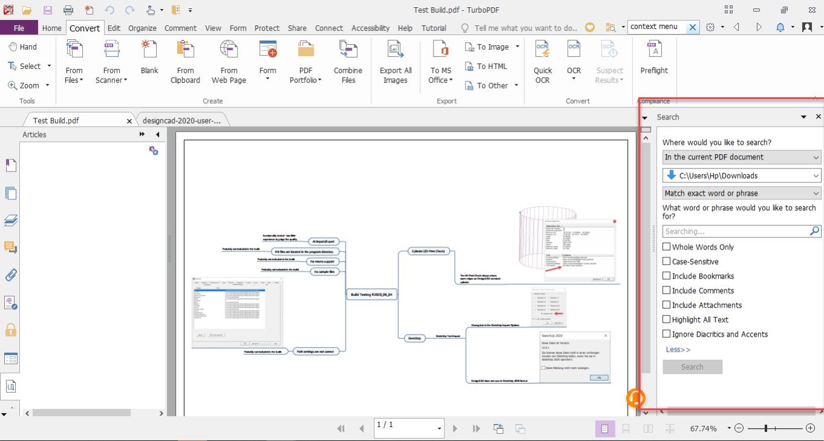824x441 pixels.
Task: Click To HTML export button
Action: click(486, 66)
